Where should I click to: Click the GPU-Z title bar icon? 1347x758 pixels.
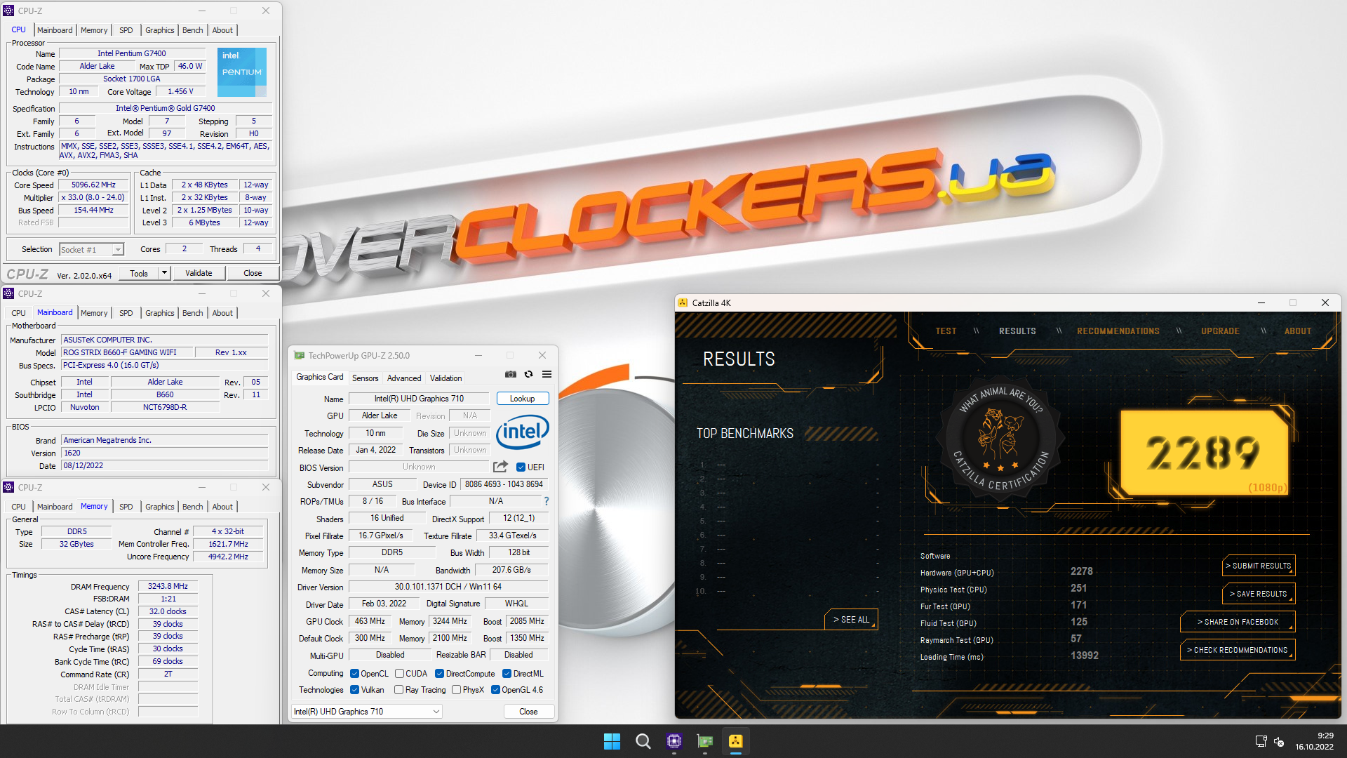(x=300, y=356)
